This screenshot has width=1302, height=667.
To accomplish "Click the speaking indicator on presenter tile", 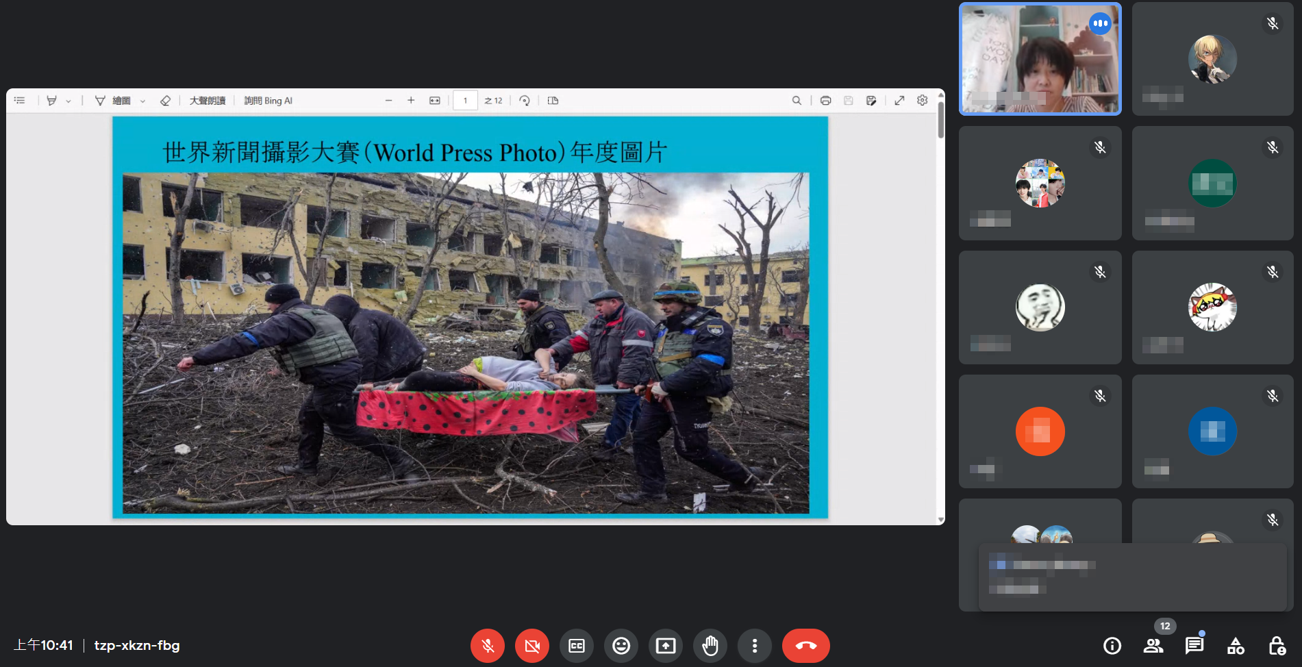I will [1101, 23].
